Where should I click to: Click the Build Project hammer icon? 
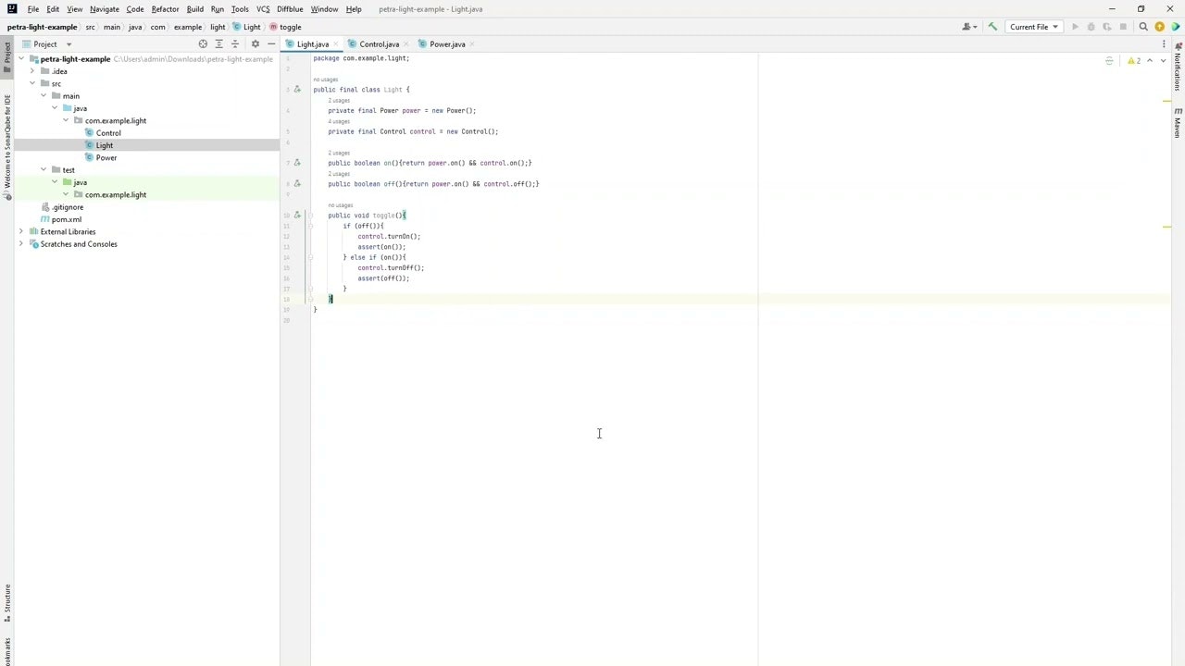coord(992,27)
